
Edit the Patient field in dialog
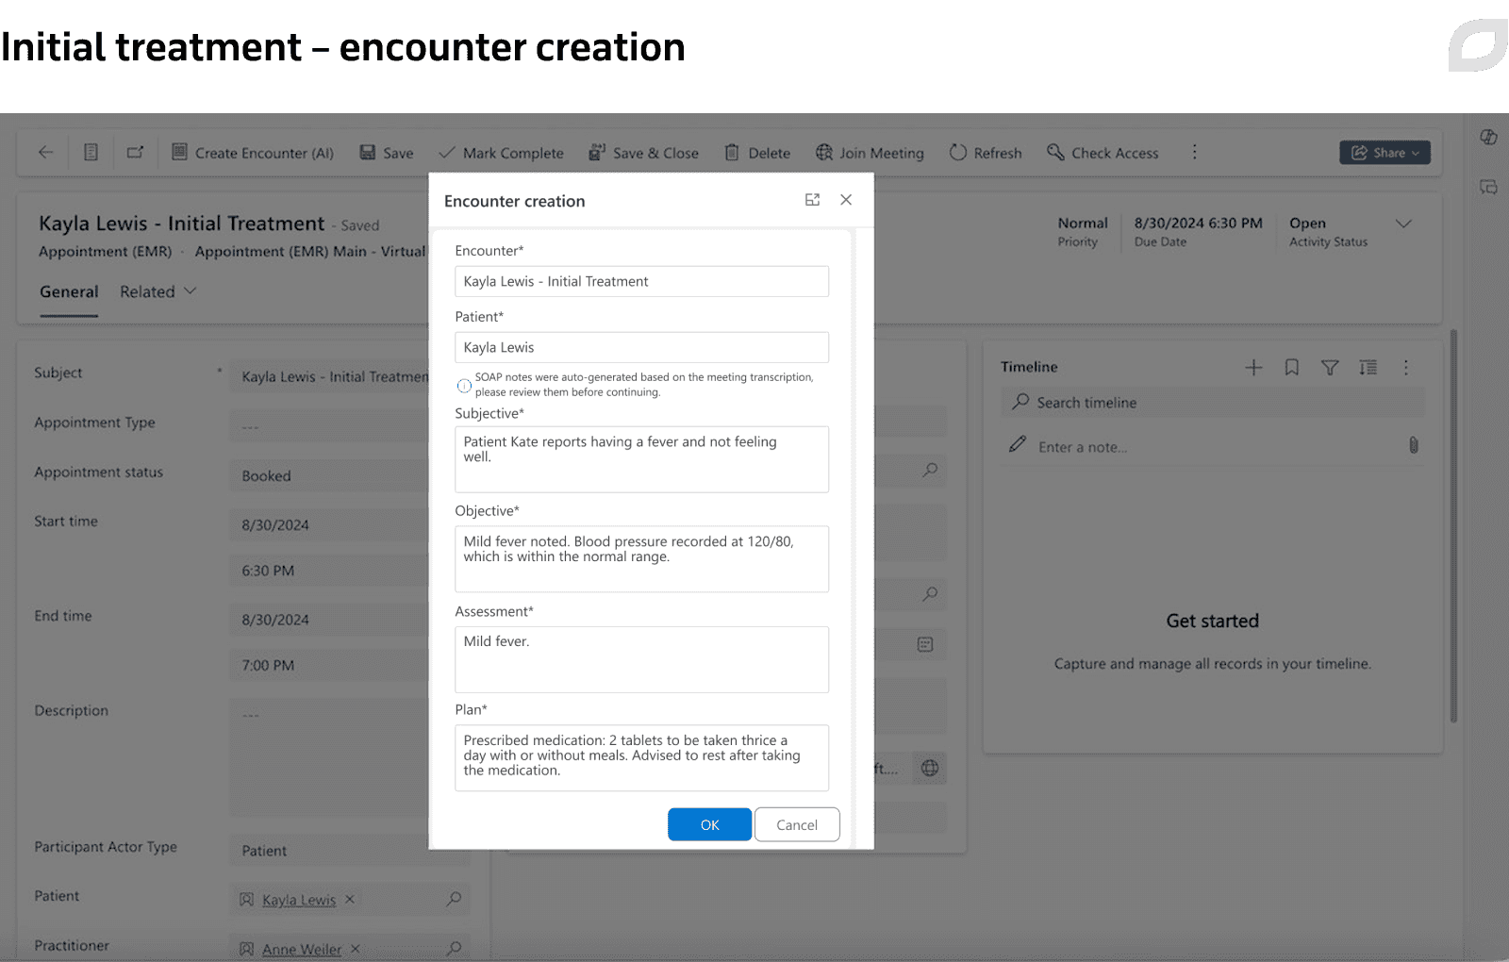(641, 347)
